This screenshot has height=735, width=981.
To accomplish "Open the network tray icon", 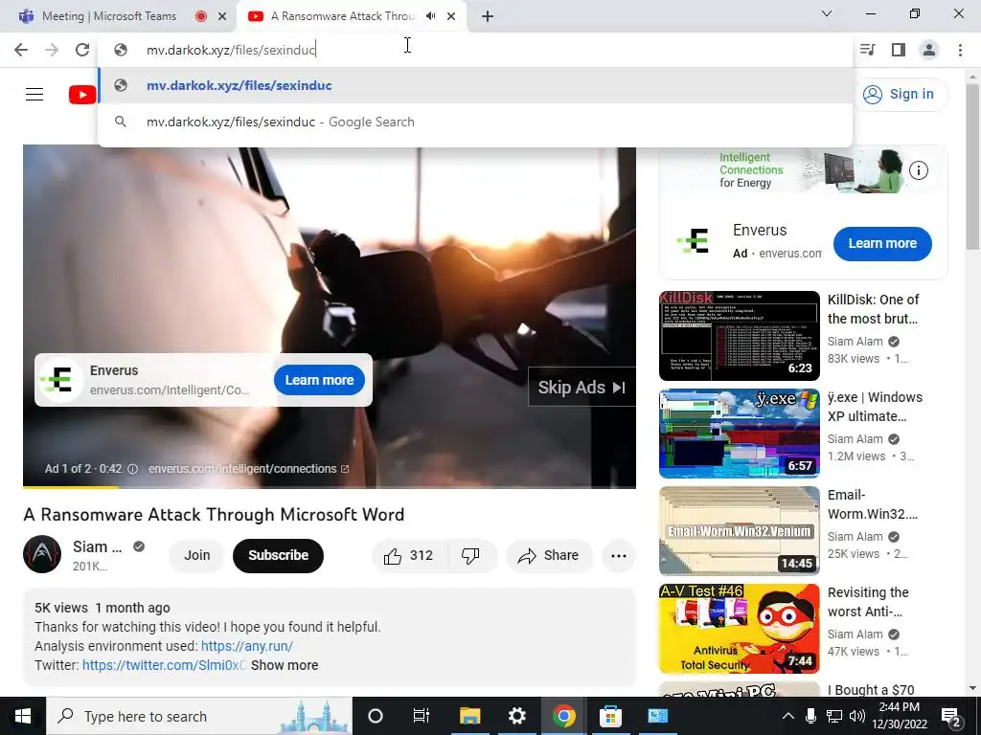I will point(834,716).
